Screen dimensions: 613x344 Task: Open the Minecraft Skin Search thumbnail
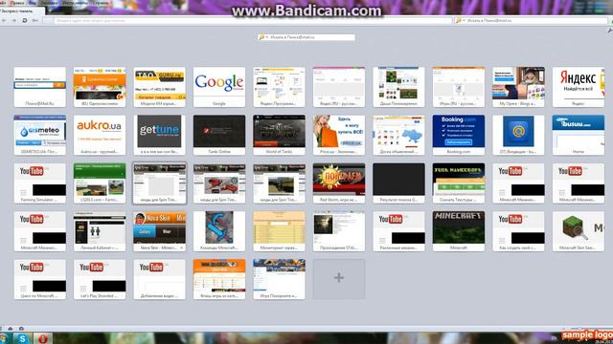pos(579,231)
